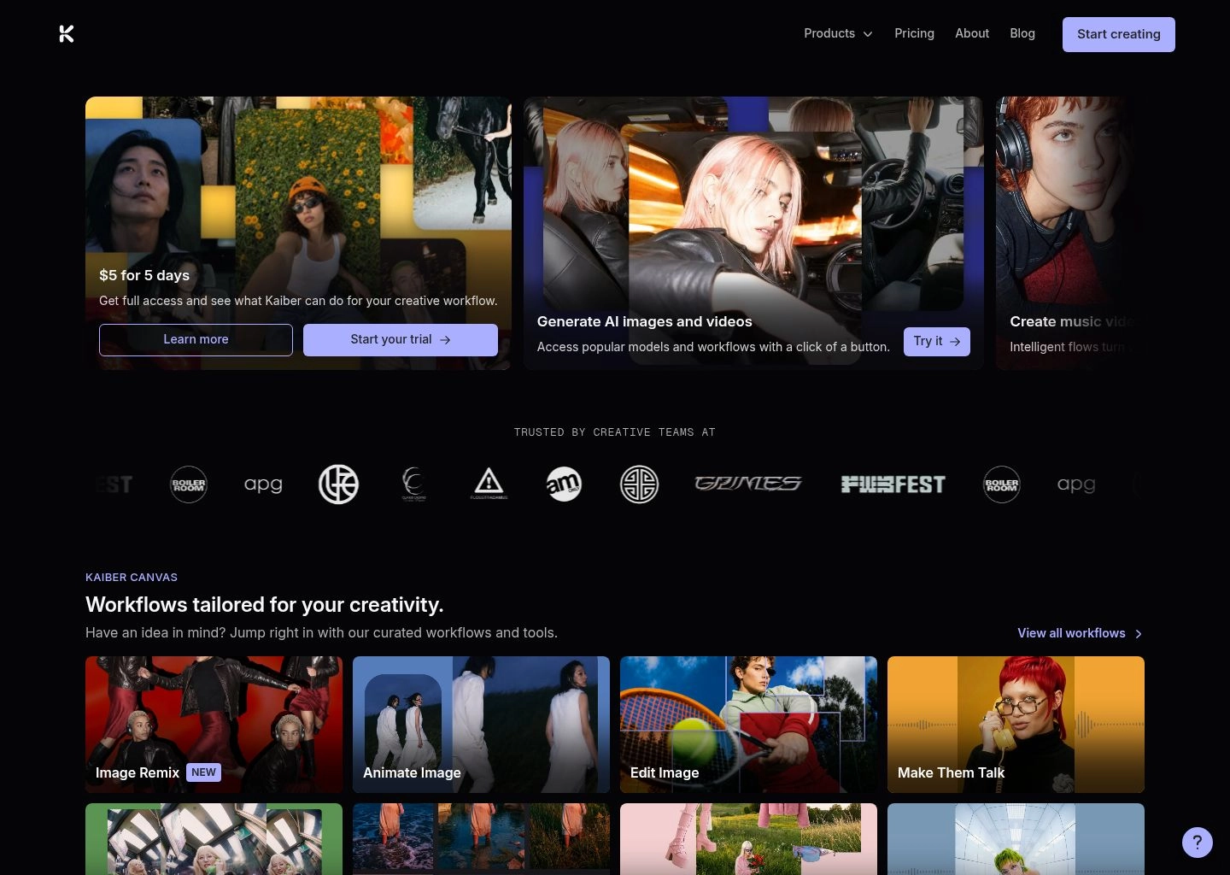1230x875 pixels.
Task: Open the About page
Action: 972,33
